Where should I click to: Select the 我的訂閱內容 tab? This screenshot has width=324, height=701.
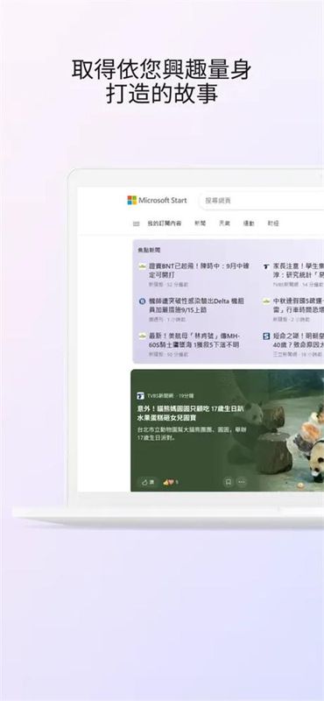point(165,223)
